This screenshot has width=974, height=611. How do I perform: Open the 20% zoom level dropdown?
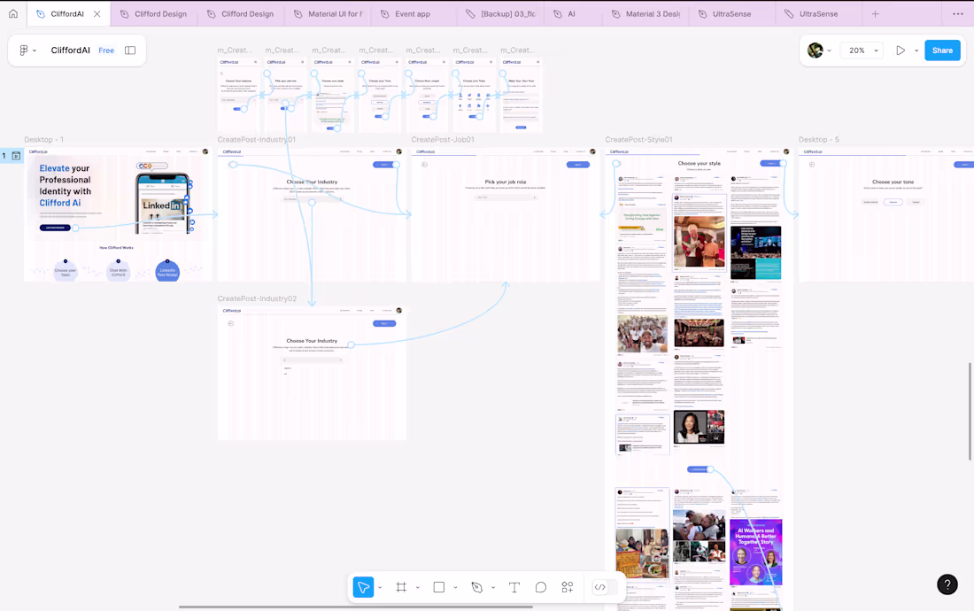861,50
